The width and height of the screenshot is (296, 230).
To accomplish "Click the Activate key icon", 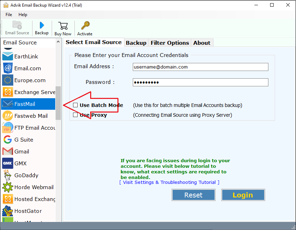I will pos(84,28).
